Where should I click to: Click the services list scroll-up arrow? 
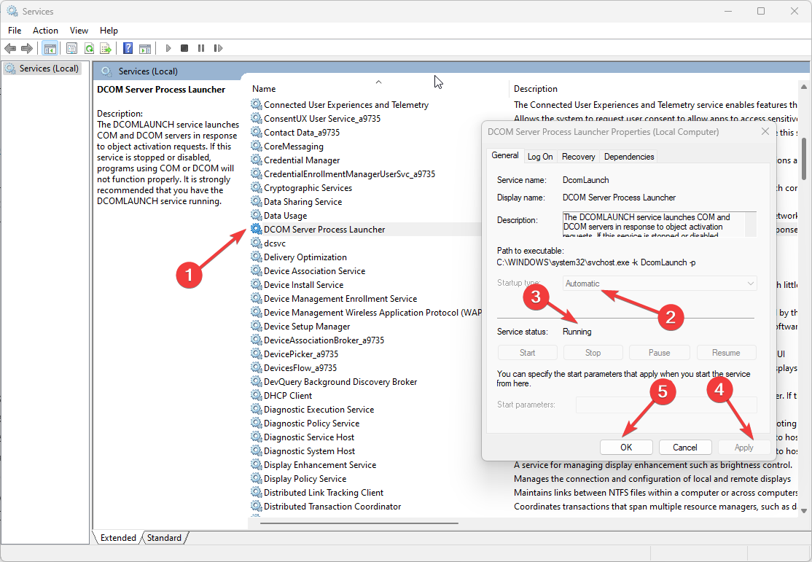(x=804, y=87)
